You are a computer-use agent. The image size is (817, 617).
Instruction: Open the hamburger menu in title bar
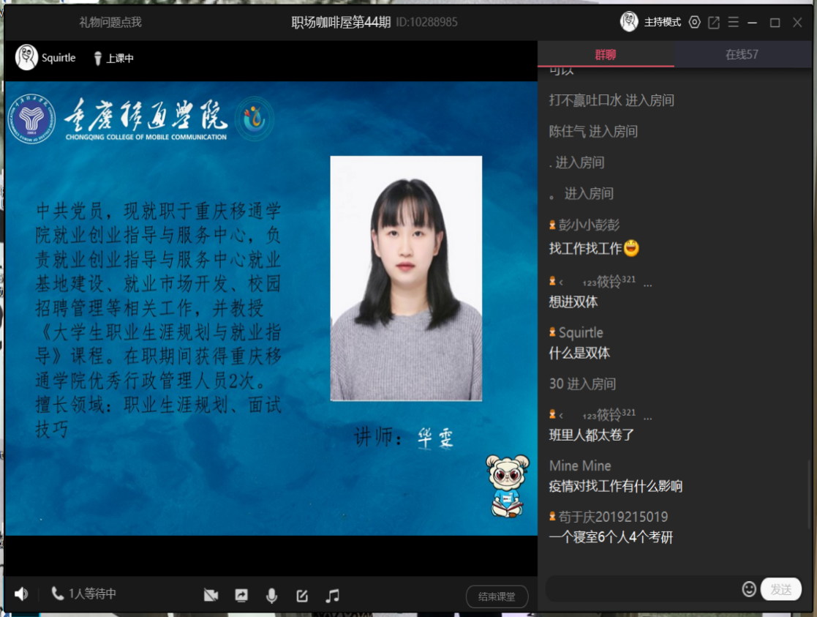pos(734,22)
